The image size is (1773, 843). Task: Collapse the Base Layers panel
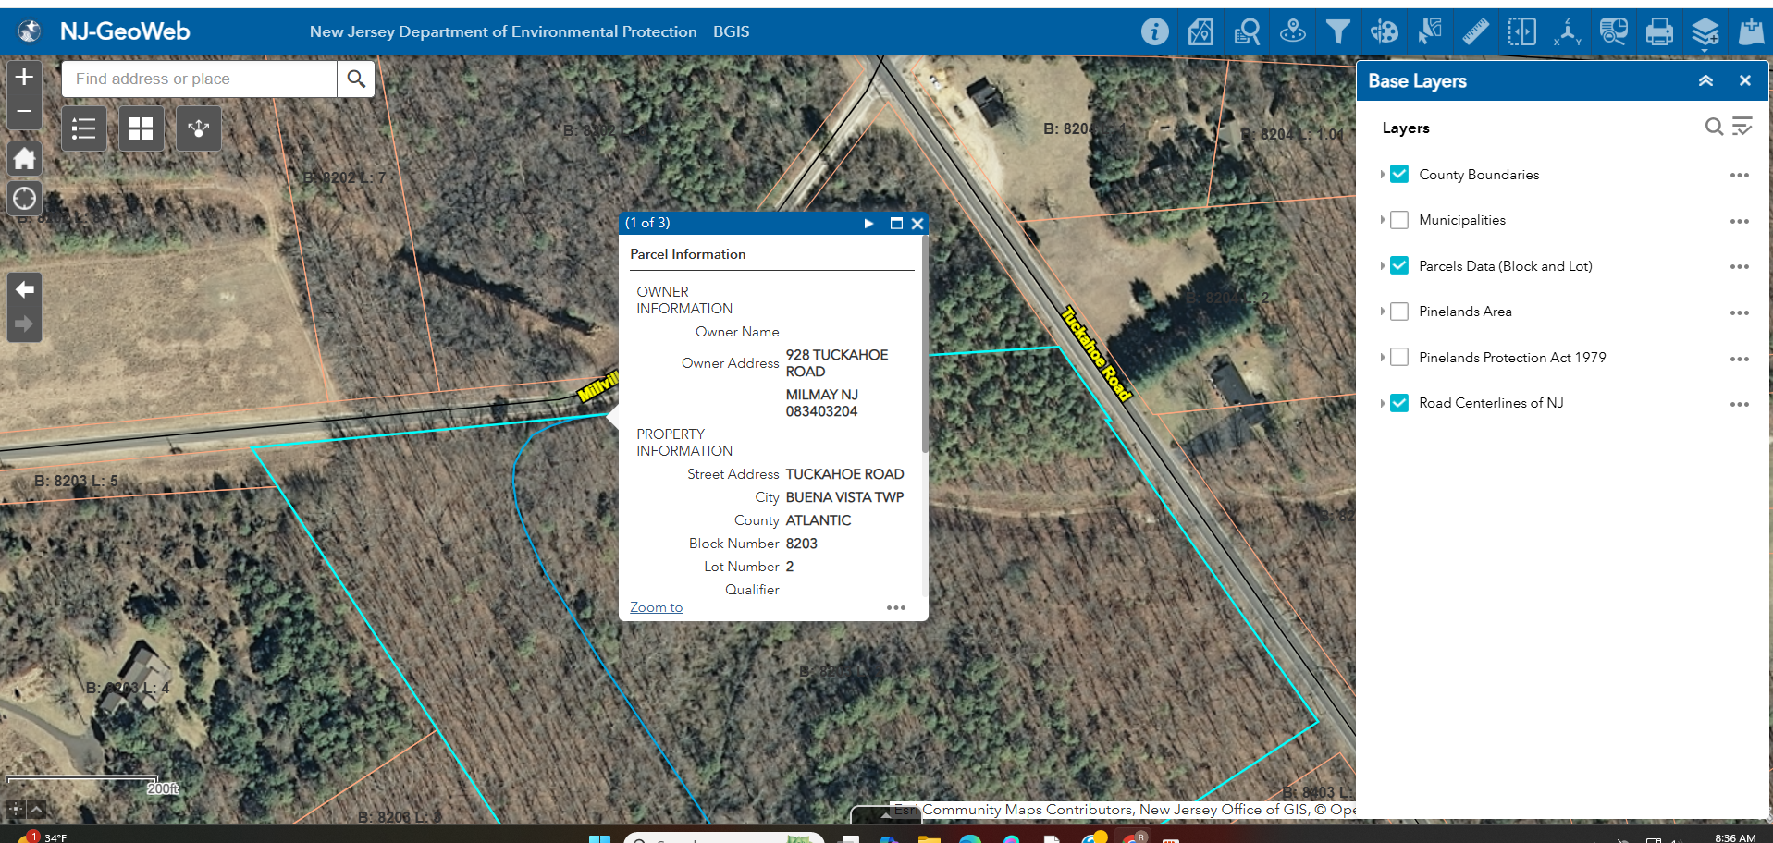pyautogui.click(x=1705, y=81)
